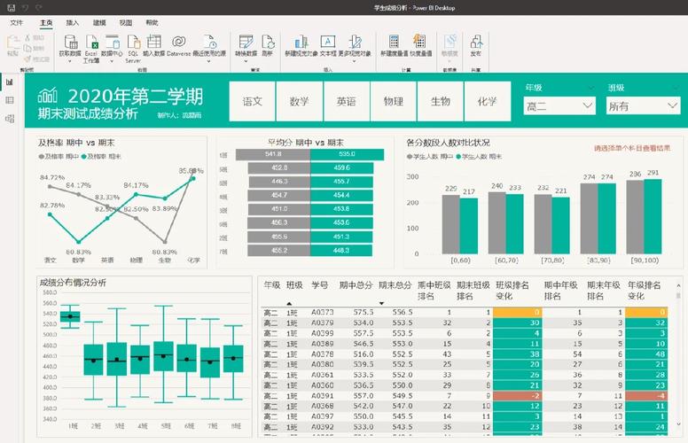
Task: Click the 新建度量值 (New measure) icon
Action: click(394, 42)
